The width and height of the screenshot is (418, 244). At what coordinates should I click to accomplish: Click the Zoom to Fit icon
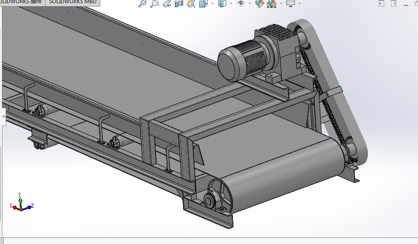pos(142,3)
